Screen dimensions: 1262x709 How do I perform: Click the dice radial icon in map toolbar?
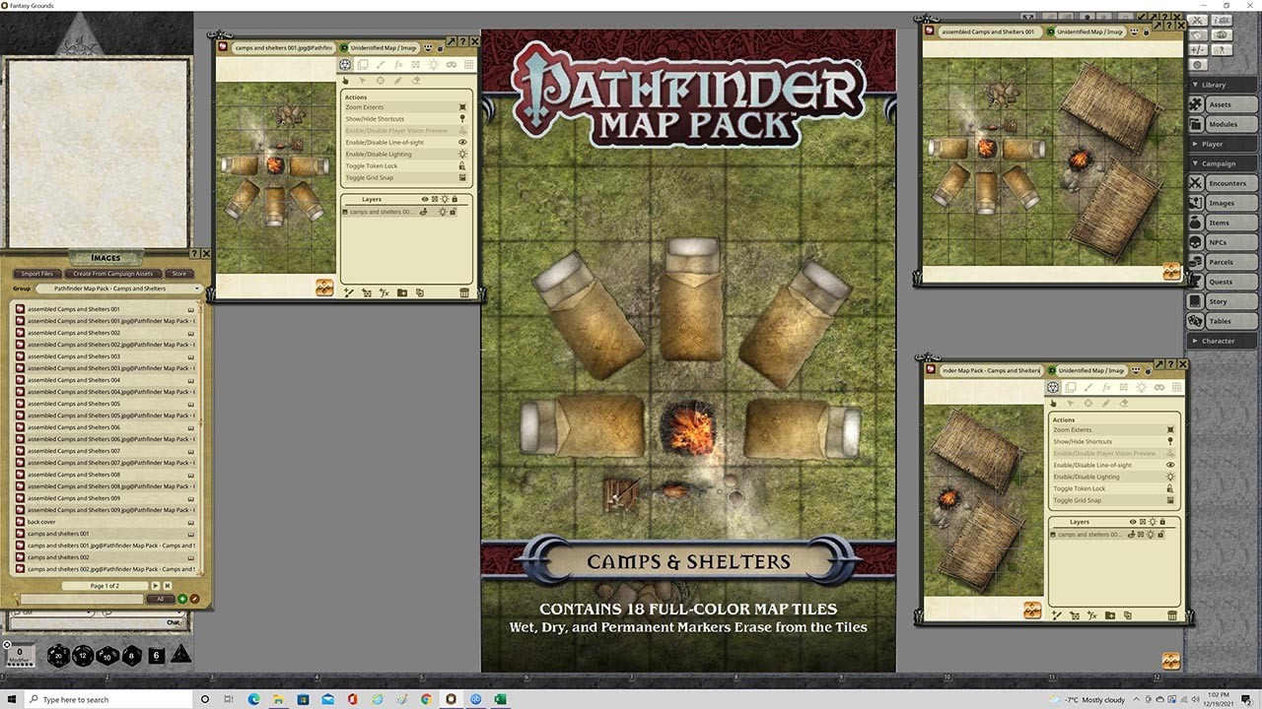(x=345, y=65)
